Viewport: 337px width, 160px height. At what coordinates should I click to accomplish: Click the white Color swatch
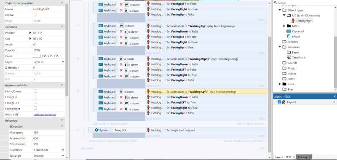(x=37, y=56)
